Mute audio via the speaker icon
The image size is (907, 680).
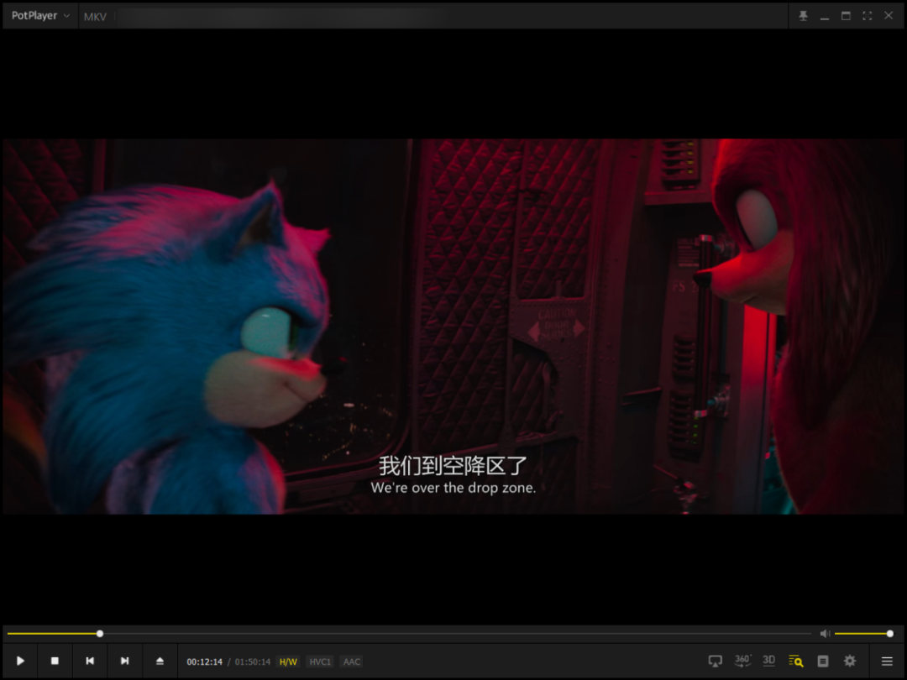tap(825, 634)
